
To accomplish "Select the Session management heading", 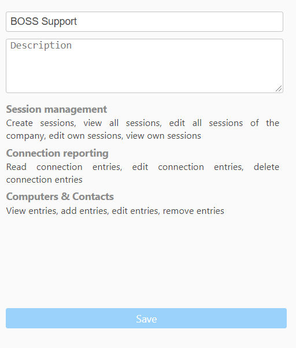I will click(56, 109).
